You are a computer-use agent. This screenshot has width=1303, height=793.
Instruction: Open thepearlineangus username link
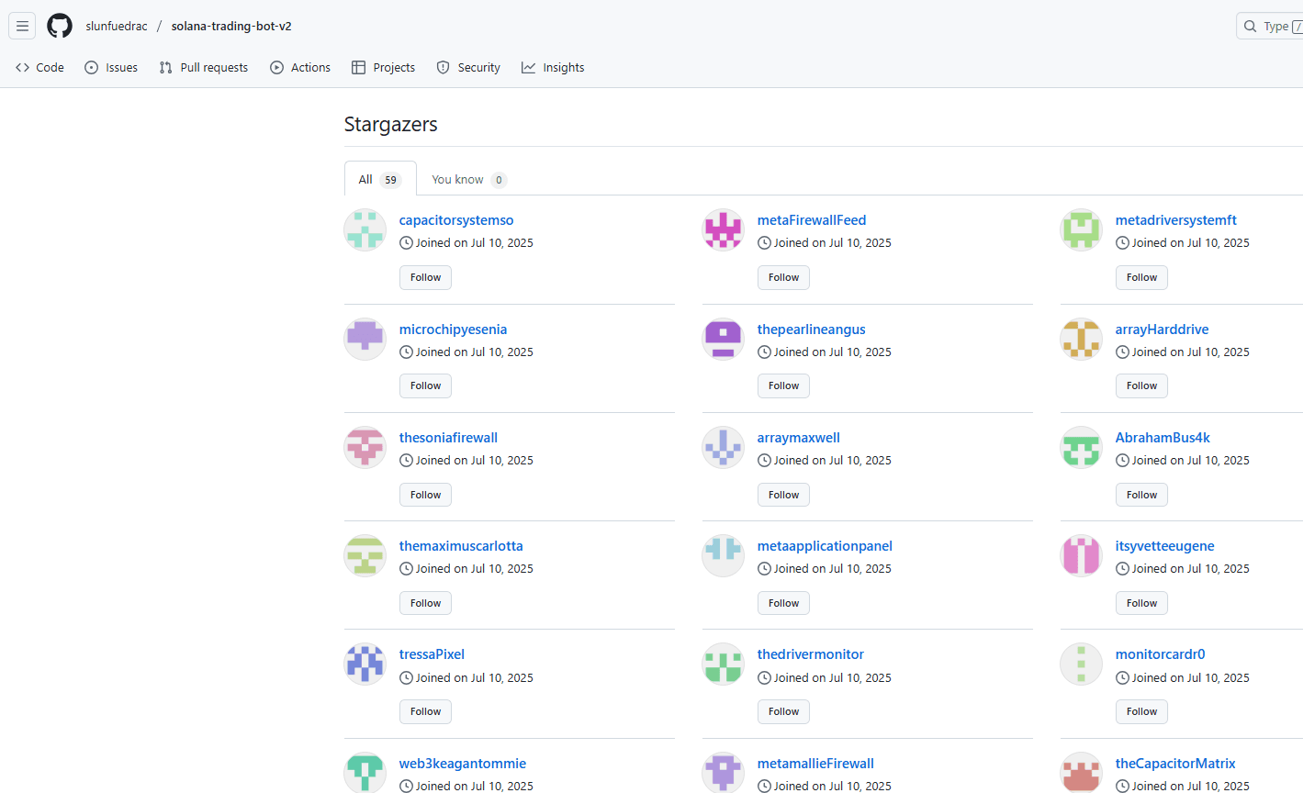click(x=812, y=329)
